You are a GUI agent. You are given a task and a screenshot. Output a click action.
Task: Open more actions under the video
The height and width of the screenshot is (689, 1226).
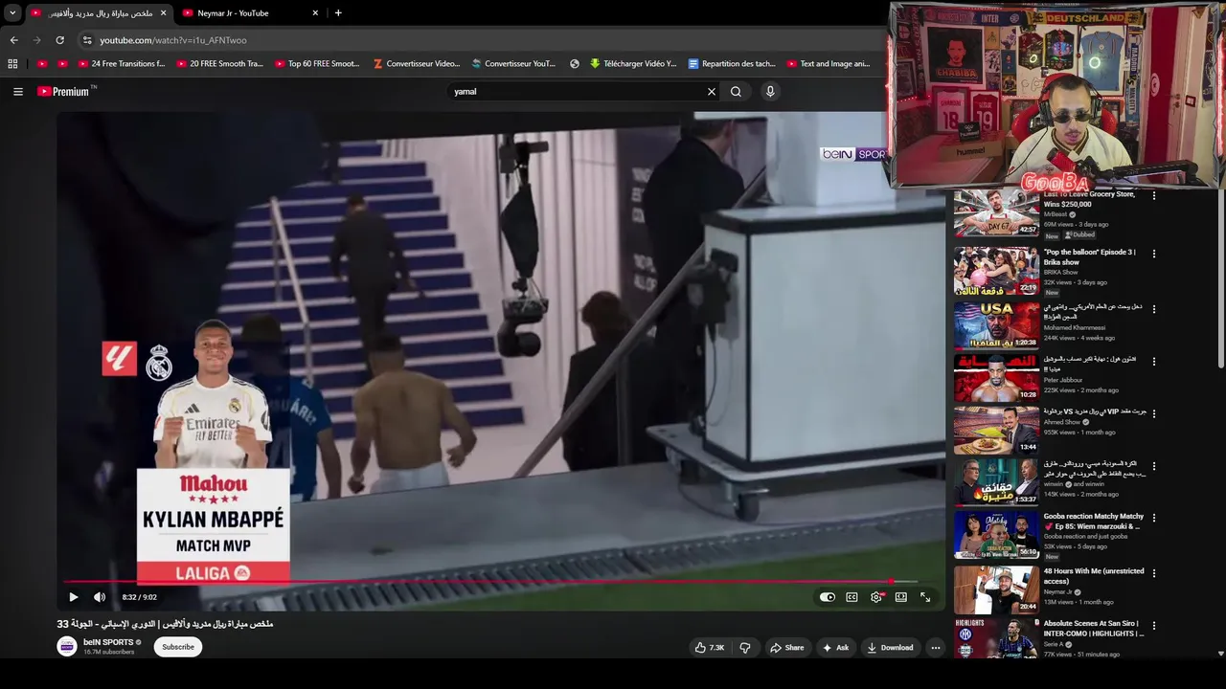(936, 648)
